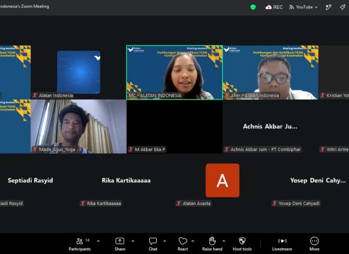Click muted mic icon beside Yosep Deni Cahyadi

pos(275,203)
